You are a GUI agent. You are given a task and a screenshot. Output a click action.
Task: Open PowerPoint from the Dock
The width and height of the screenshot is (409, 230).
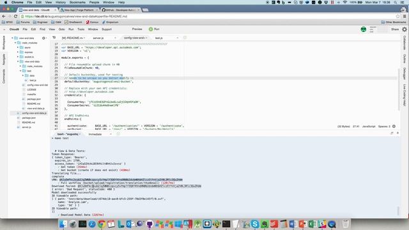303,224
